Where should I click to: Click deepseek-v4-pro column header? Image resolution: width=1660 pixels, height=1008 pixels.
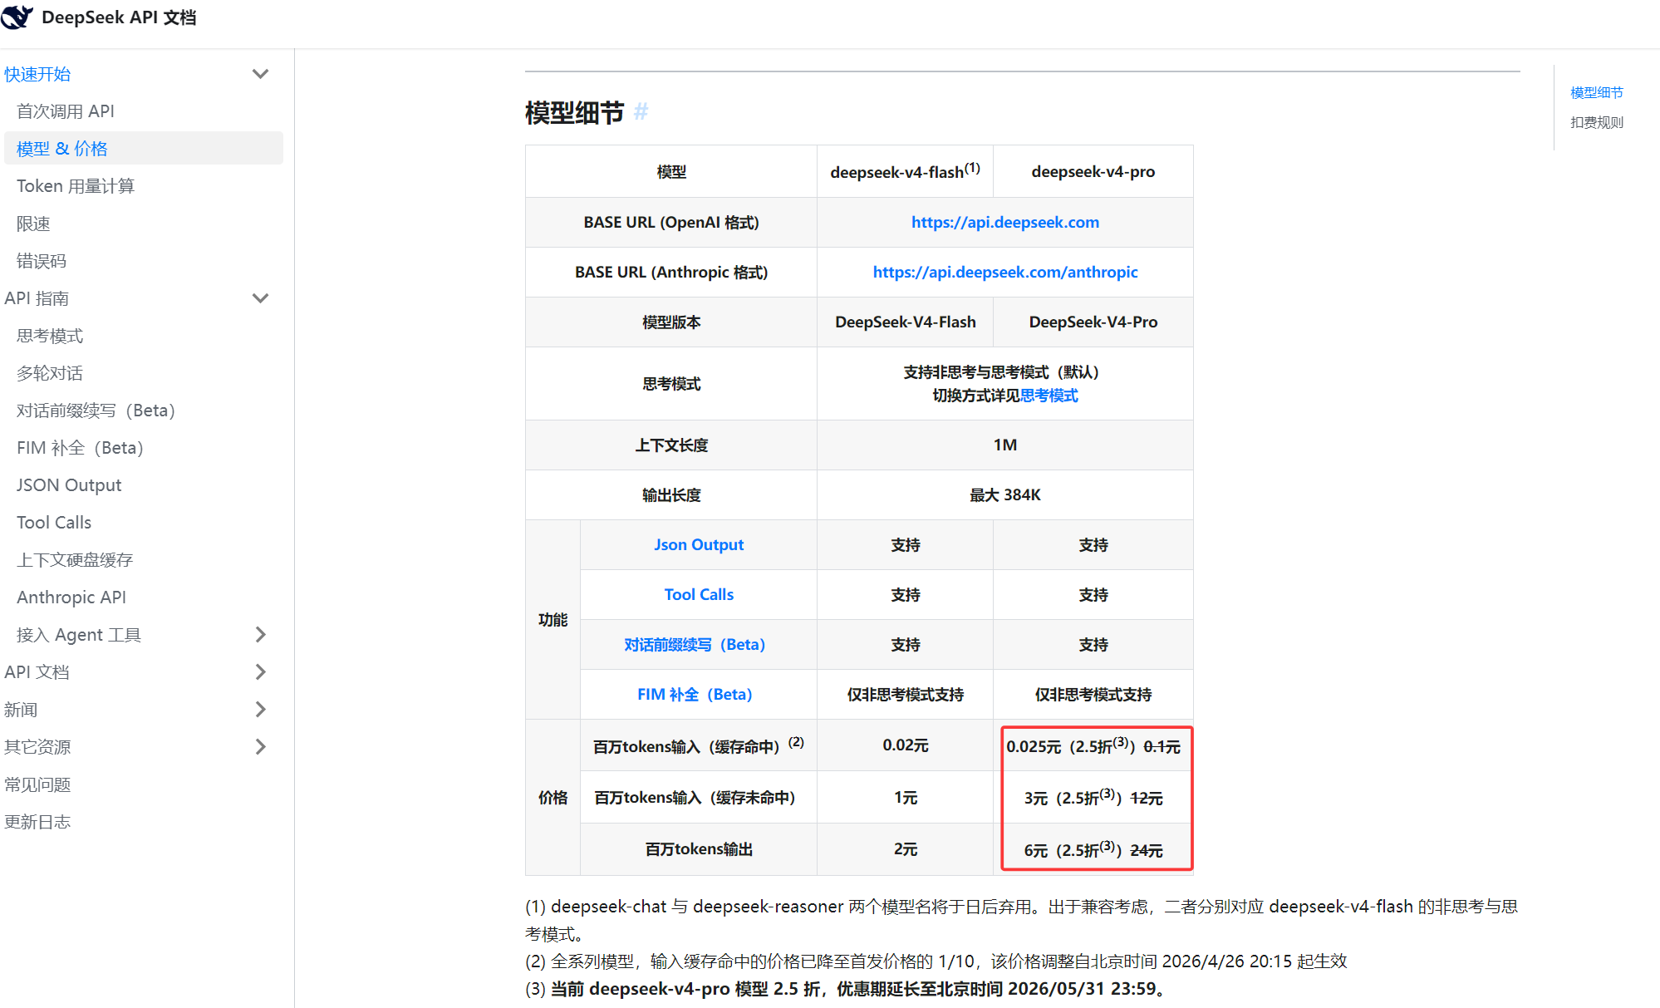point(1093,171)
